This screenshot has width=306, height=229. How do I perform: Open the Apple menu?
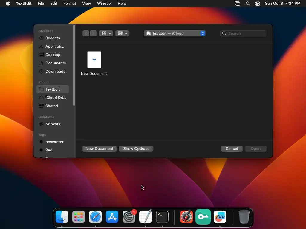point(8,4)
